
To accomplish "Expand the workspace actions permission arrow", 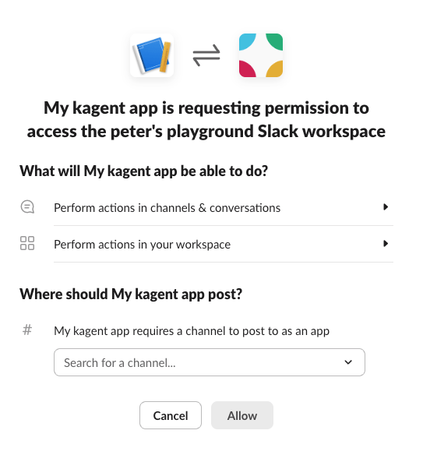I will (386, 243).
